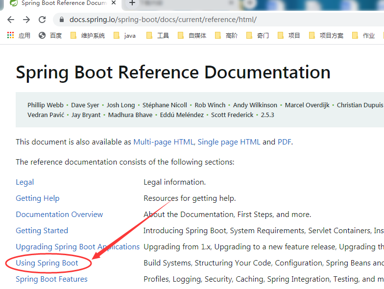384x289 pixels.
Task: Click the 'About the Documentation, First Steps' description
Action: coord(227,215)
